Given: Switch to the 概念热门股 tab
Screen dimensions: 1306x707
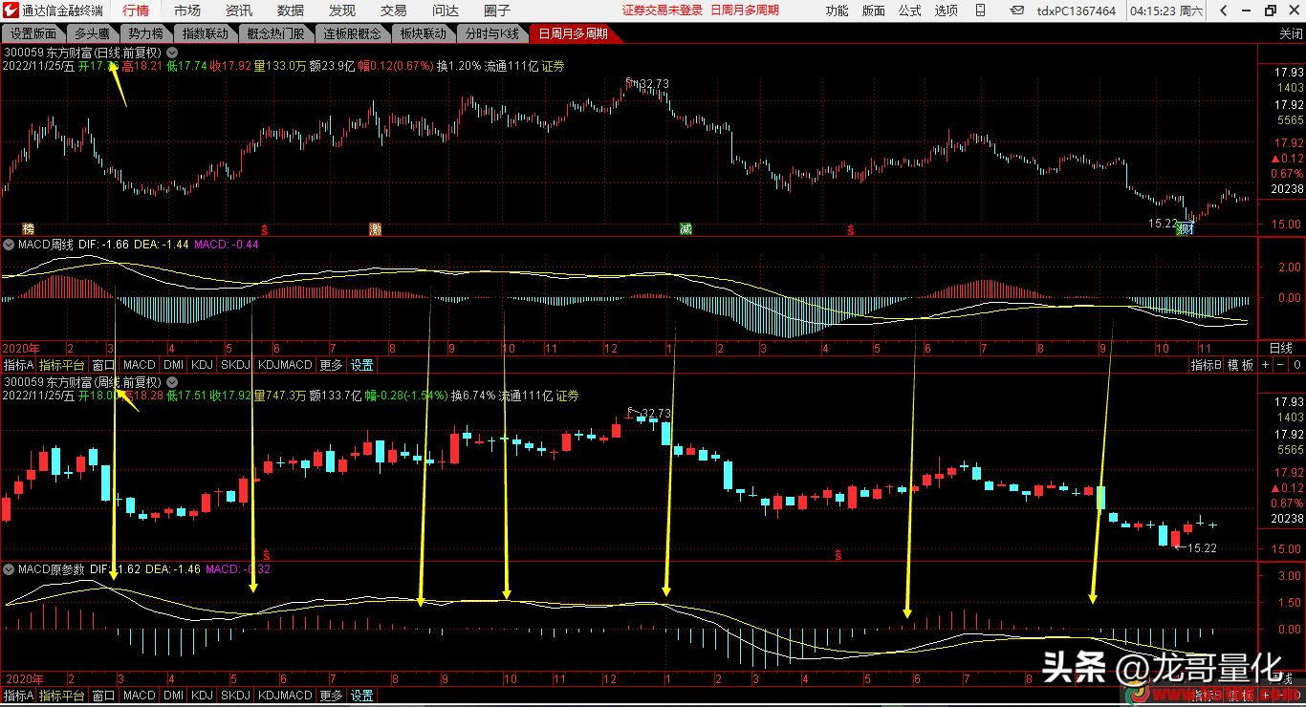Looking at the screenshot, I should (275, 33).
